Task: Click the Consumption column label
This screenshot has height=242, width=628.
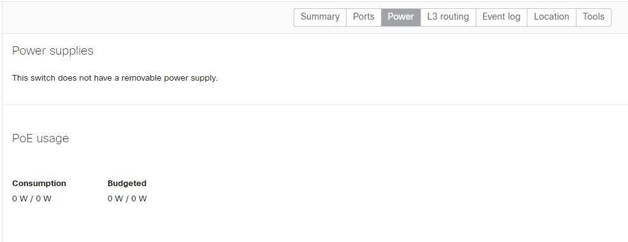Action: (39, 184)
